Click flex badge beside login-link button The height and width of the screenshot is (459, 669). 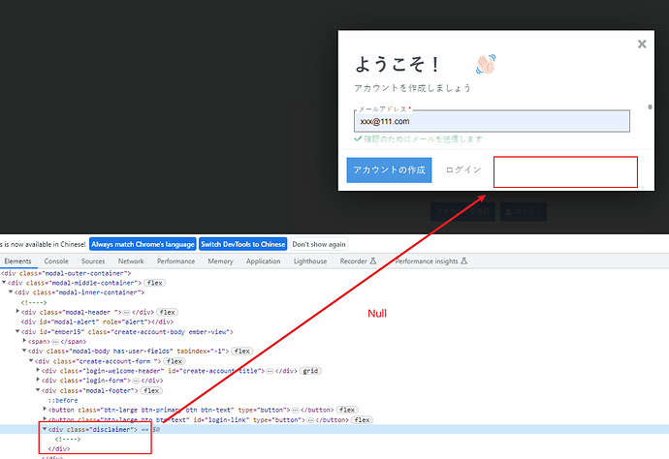point(362,420)
